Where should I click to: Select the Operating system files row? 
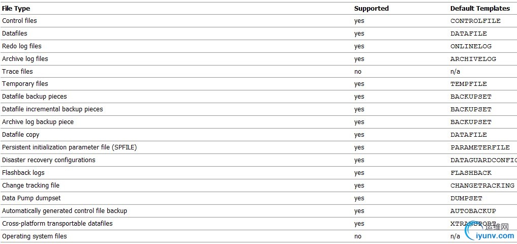(258, 236)
